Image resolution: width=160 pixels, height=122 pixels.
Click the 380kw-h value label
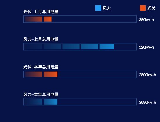tap(146, 20)
